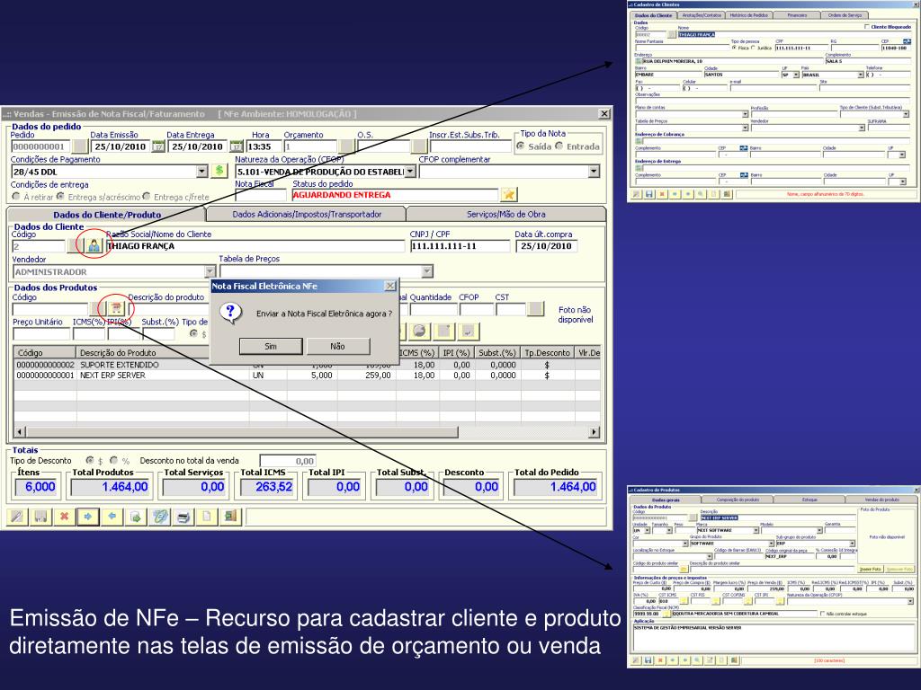921x690 pixels.
Task: Click Não in the Nota Fiscal Eletrônica dialog
Action: [x=338, y=346]
